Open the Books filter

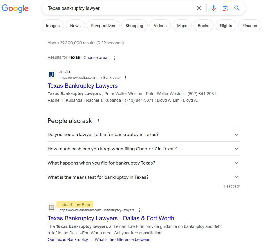click(204, 26)
